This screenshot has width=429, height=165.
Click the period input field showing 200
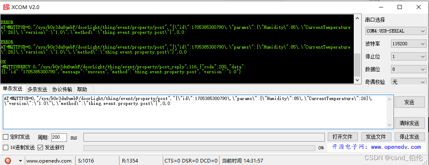pos(59,137)
